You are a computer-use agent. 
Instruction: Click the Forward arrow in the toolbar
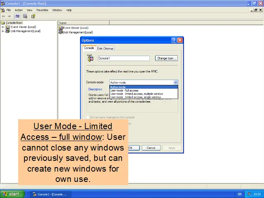point(9,16)
